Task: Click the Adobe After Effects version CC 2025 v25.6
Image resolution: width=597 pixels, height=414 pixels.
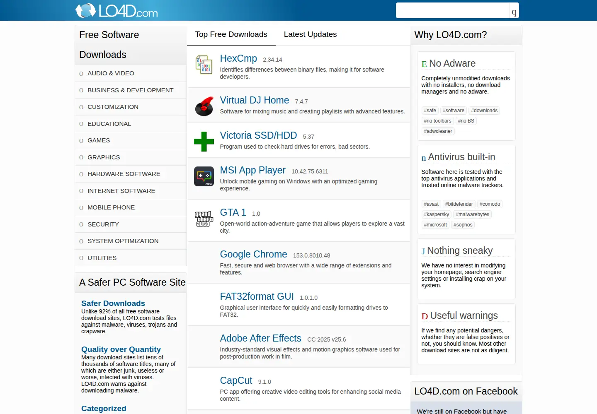Action: [x=327, y=339]
